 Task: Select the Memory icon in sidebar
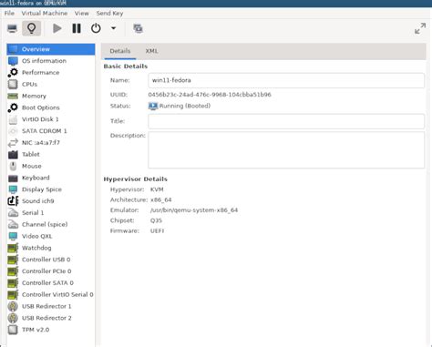13,96
